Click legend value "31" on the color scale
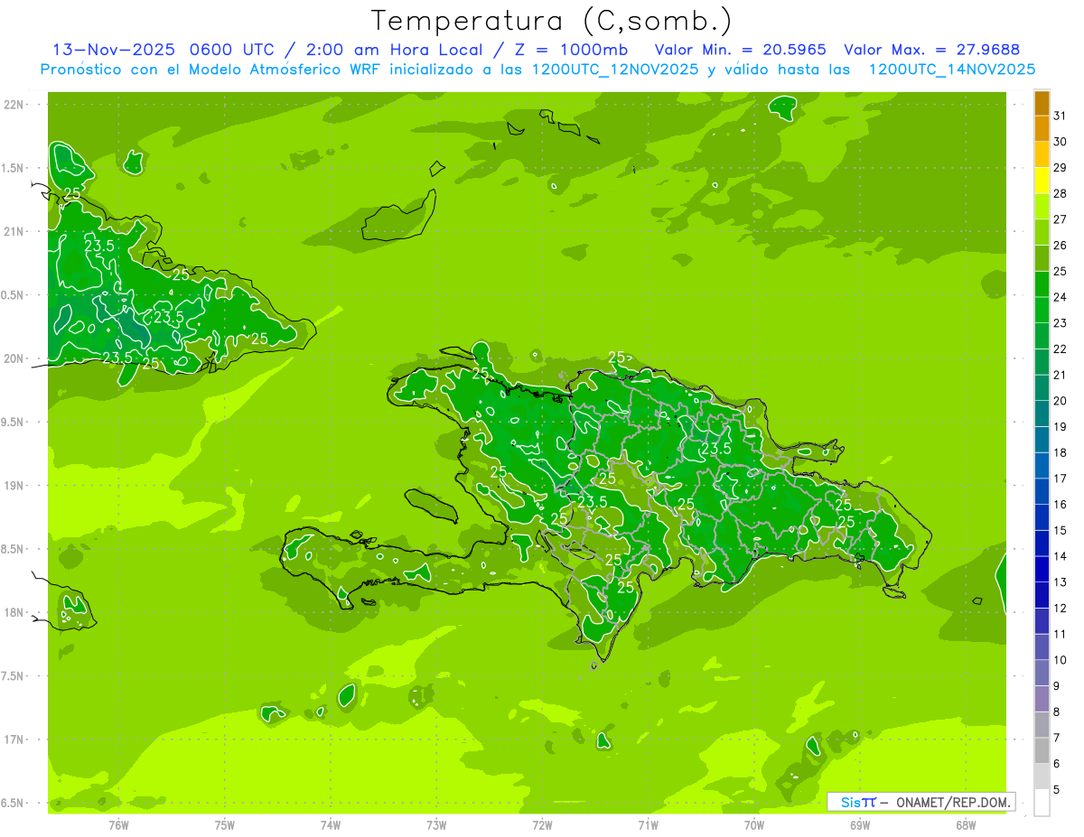 coord(1060,116)
